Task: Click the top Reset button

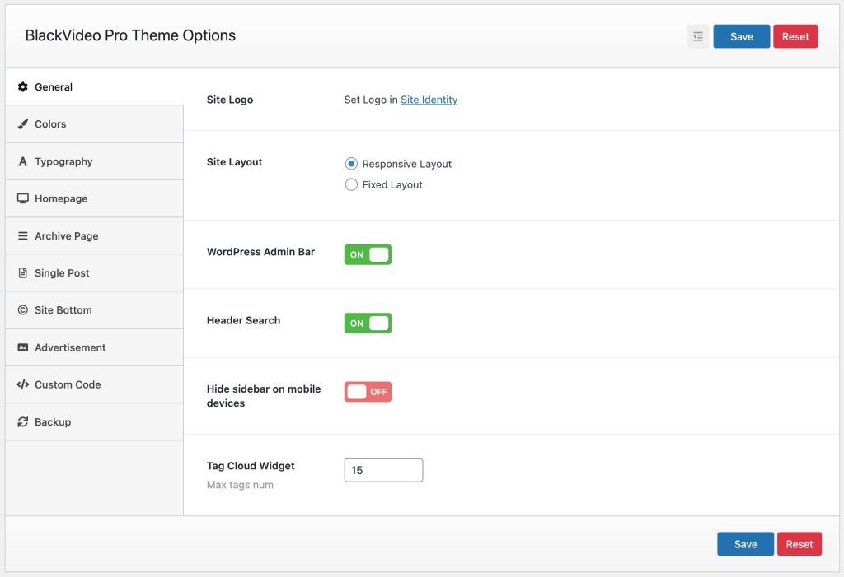Action: (795, 36)
